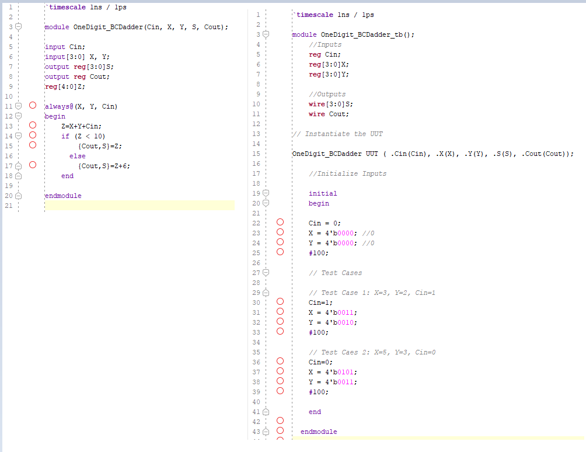
Task: Collapse the initial block in the testbench
Action: pos(266,193)
